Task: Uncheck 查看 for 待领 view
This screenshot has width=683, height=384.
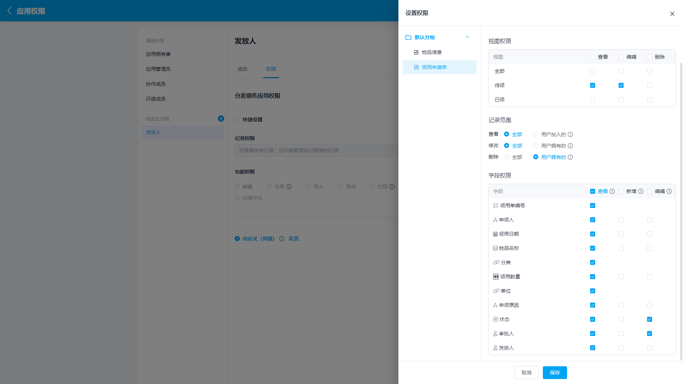Action: pyautogui.click(x=593, y=85)
